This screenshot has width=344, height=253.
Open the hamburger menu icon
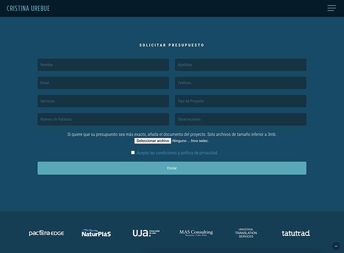coord(332,8)
